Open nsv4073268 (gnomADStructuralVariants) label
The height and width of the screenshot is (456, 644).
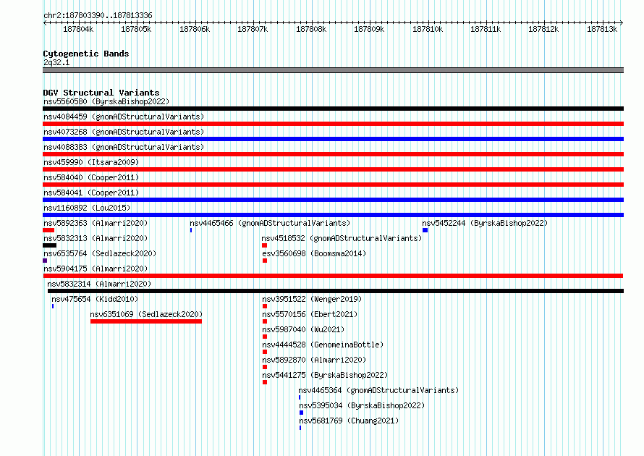pyautogui.click(x=124, y=132)
